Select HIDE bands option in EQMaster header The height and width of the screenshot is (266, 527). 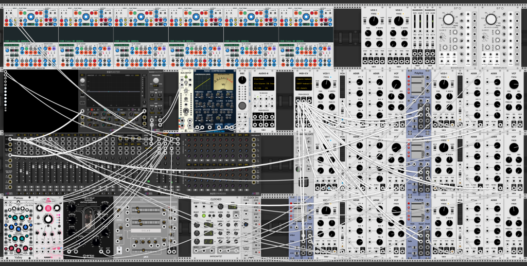click(132, 75)
